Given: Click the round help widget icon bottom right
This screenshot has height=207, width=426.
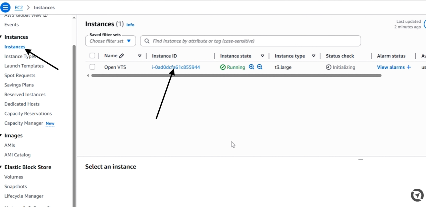Looking at the screenshot, I should pos(417,195).
